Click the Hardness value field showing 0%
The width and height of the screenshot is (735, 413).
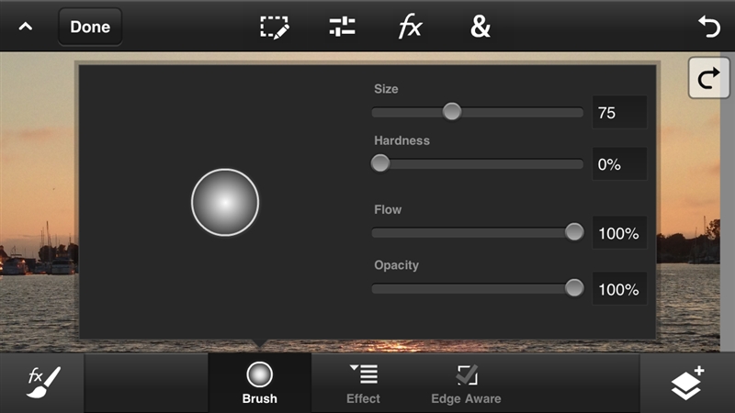pos(619,164)
